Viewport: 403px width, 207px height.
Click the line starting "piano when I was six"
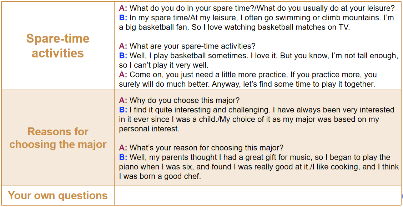259,167
